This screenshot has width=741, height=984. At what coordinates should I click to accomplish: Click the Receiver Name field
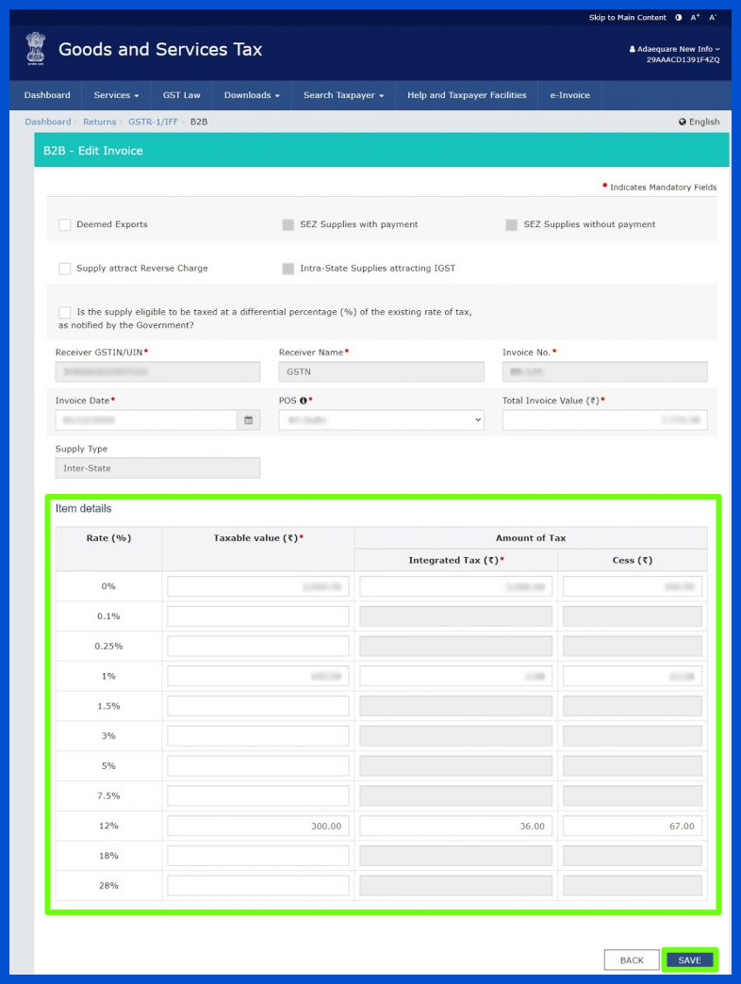(x=382, y=371)
